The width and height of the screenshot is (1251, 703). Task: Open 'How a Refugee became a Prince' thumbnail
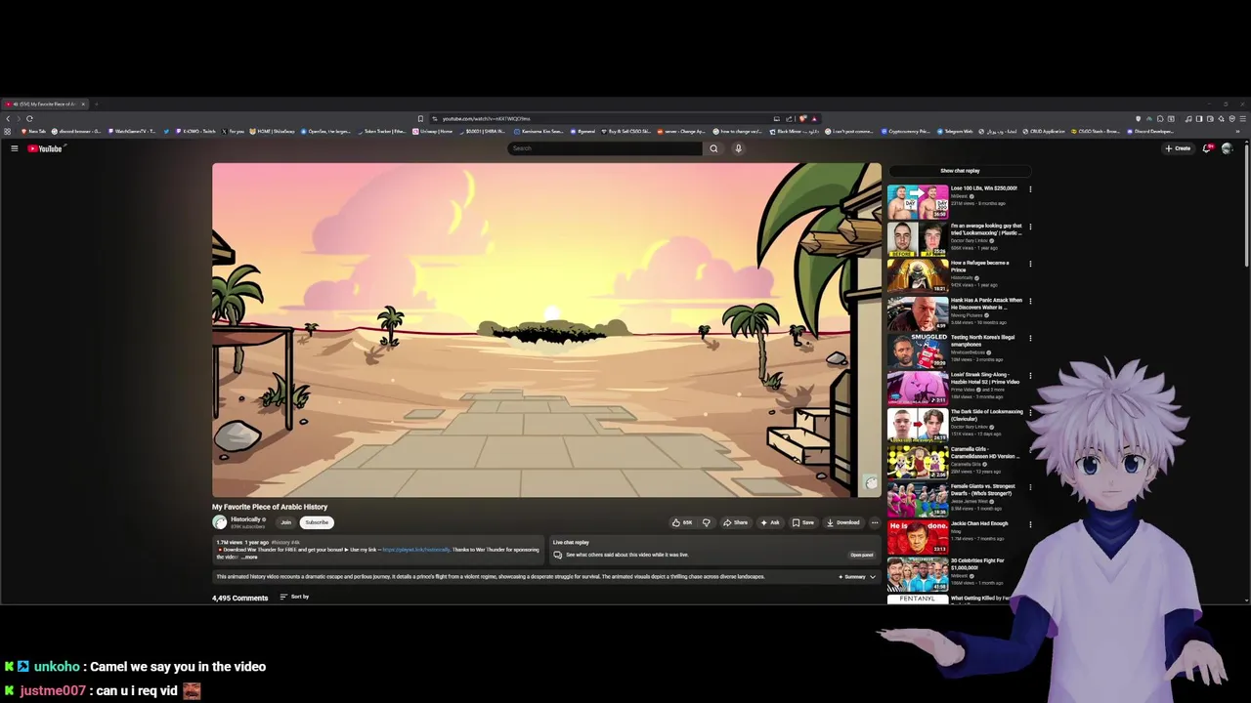tap(917, 276)
